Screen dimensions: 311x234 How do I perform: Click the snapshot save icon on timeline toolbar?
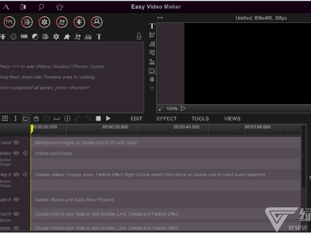tap(36, 119)
